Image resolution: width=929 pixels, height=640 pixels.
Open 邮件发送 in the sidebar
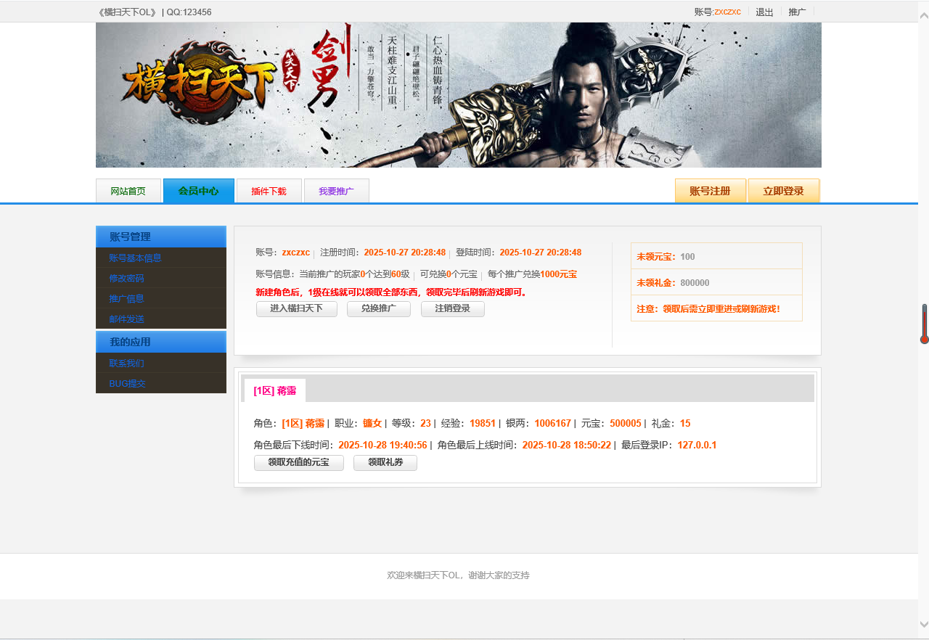[126, 319]
